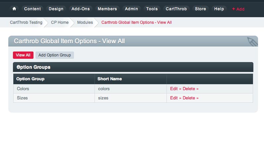Screen dimensions: 264x141
Task: Open the Members menu
Action: 107,9
